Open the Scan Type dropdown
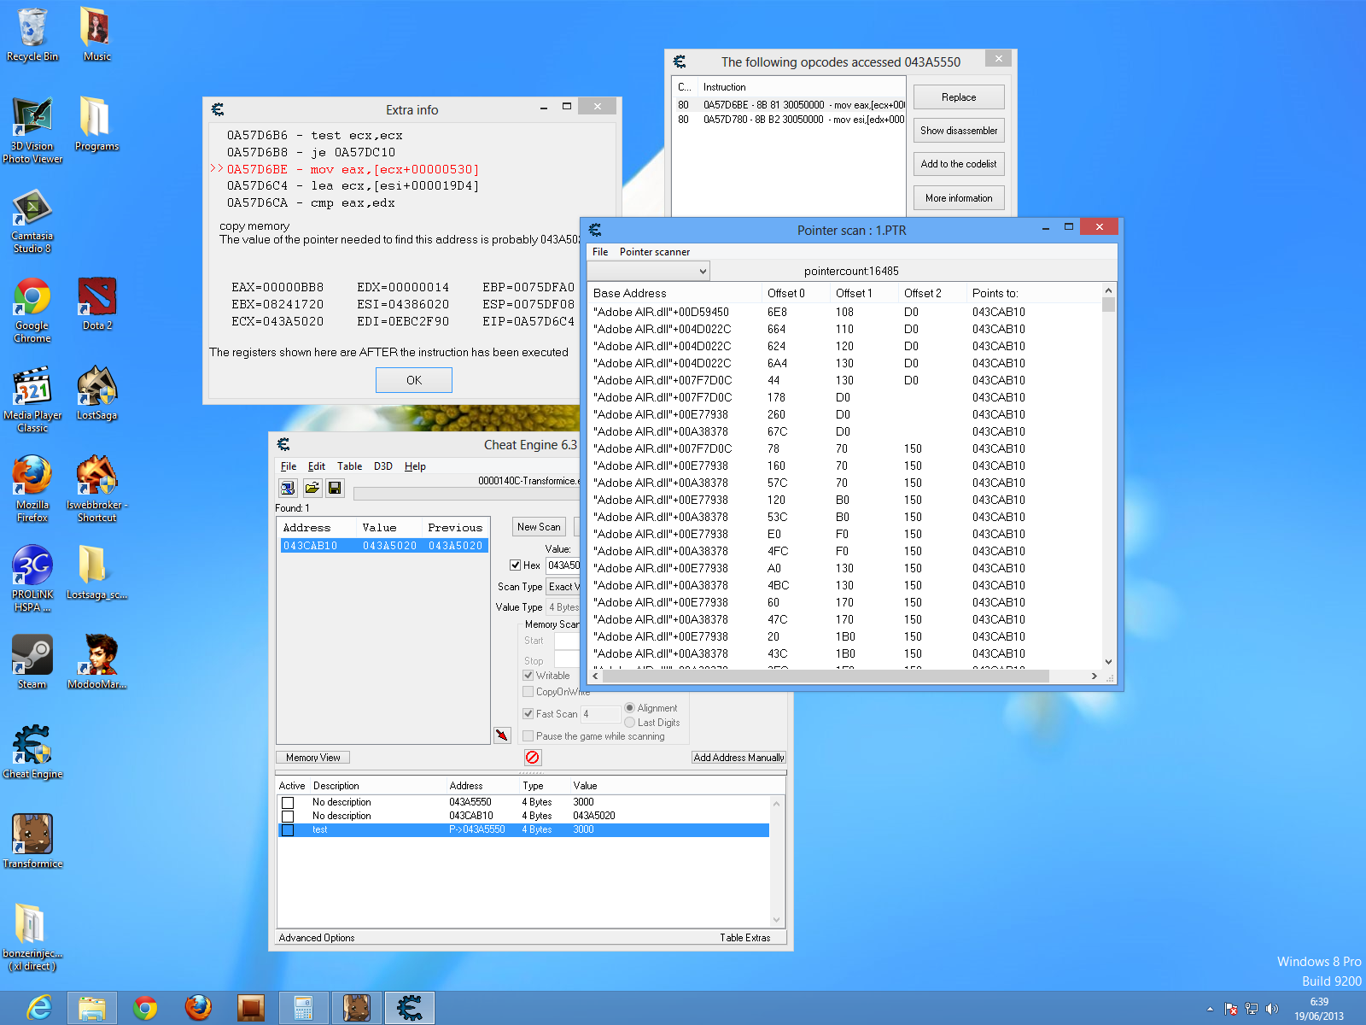Screen dimensions: 1366x1025 [x=563, y=587]
